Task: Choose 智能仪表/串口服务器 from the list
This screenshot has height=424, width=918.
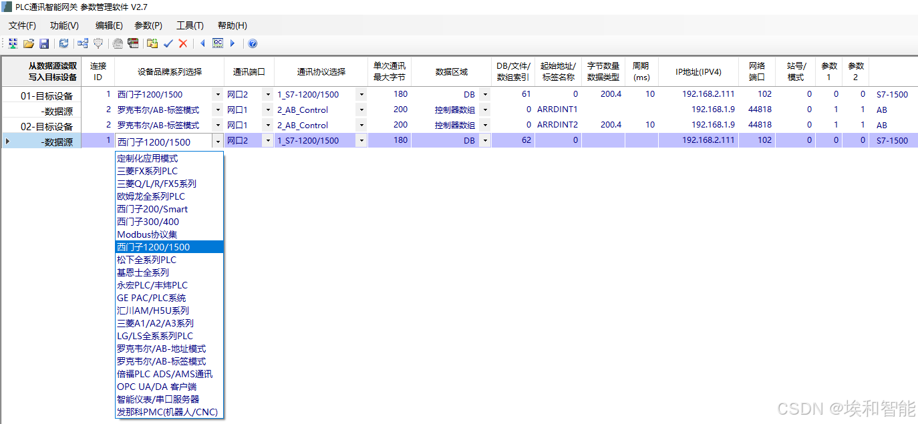Action: click(170, 399)
